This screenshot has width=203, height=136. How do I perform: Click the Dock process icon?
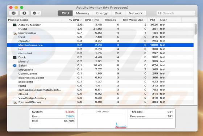pyautogui.click(x=14, y=58)
